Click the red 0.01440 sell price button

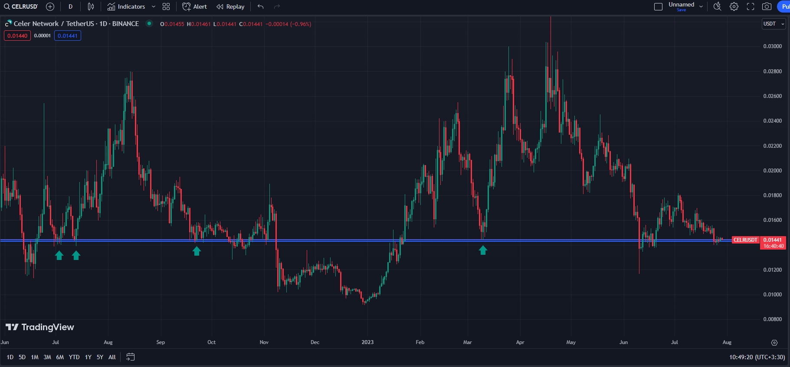click(17, 36)
